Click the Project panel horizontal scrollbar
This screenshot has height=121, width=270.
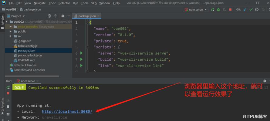point(32,76)
